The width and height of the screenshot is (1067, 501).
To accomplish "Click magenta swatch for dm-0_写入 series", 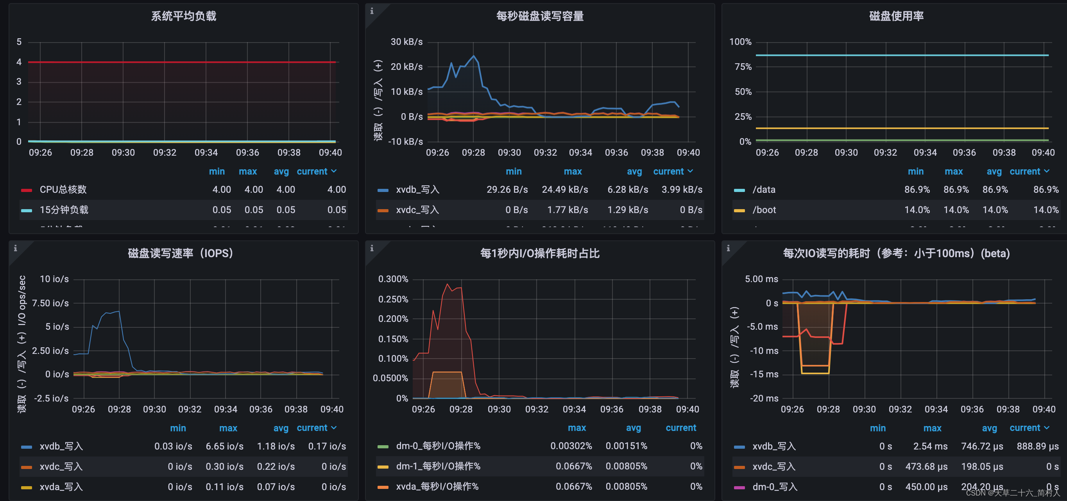I will (739, 487).
